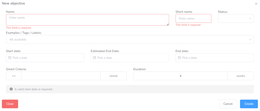This screenshot has height=111, width=260.
Task: Click the Smart Criteria value input
Action: pos(61,76)
